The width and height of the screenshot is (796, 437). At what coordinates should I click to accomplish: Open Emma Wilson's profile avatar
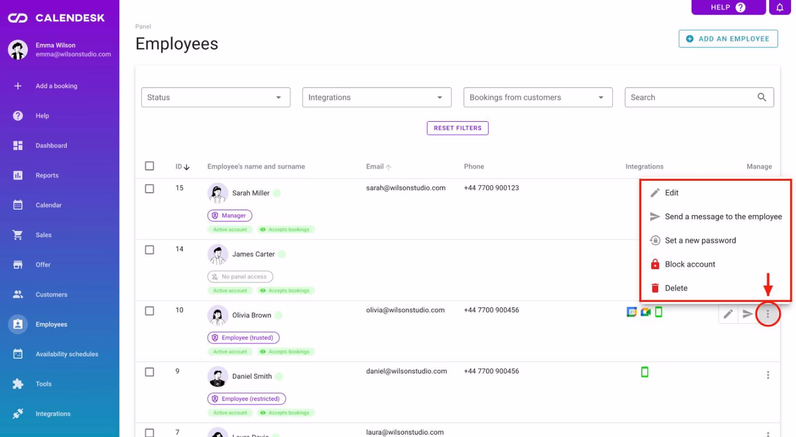(x=18, y=50)
